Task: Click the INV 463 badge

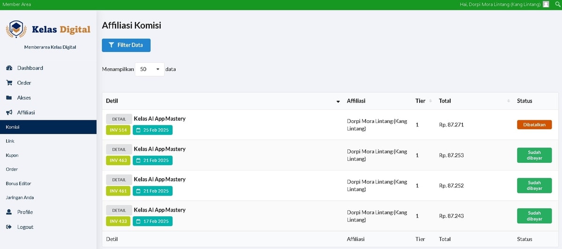Action: [118, 160]
